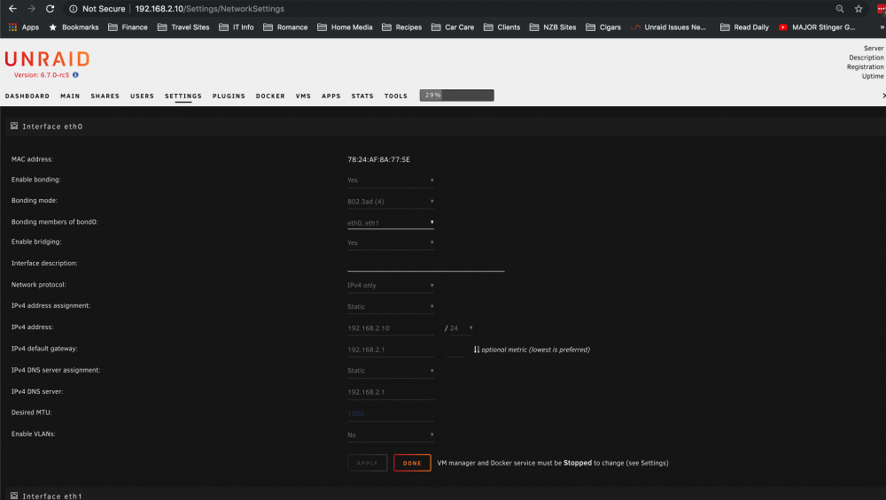Click the UNRAID logo

[47, 58]
